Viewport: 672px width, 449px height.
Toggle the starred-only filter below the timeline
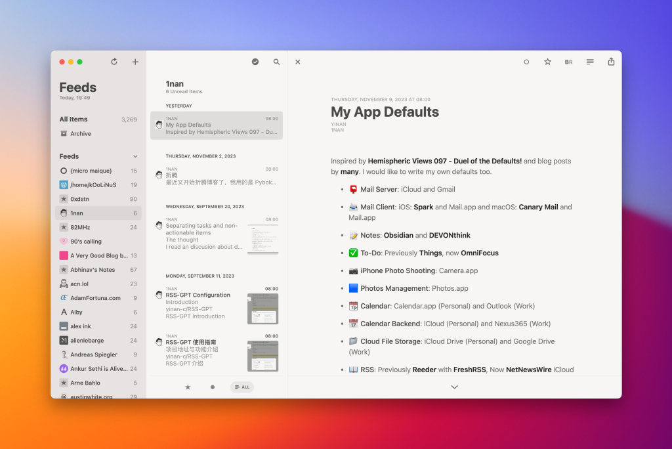[188, 387]
